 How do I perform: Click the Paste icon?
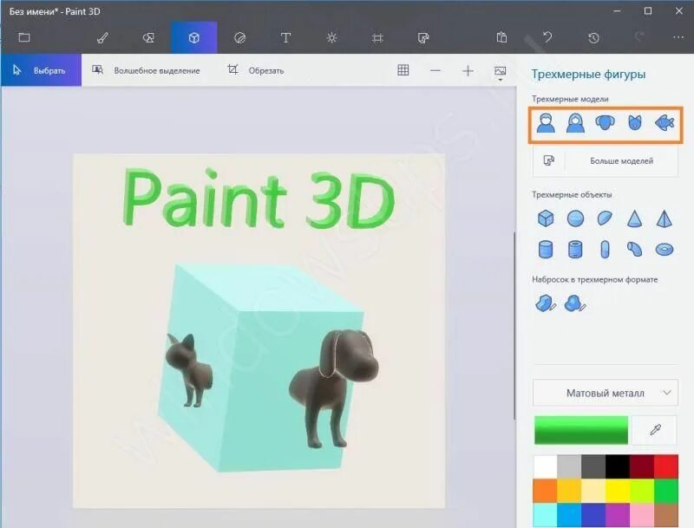(x=501, y=37)
